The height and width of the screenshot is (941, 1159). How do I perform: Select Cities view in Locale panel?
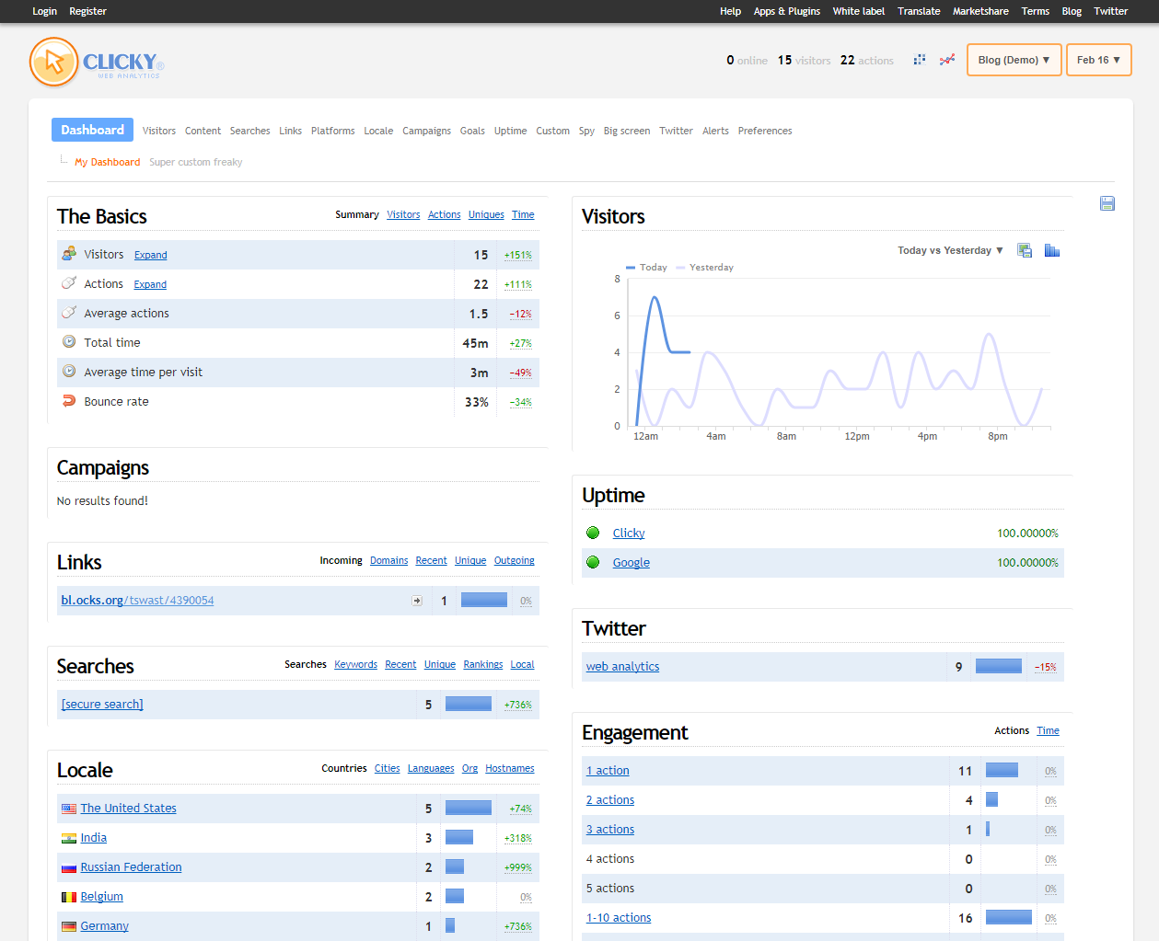[x=387, y=769]
